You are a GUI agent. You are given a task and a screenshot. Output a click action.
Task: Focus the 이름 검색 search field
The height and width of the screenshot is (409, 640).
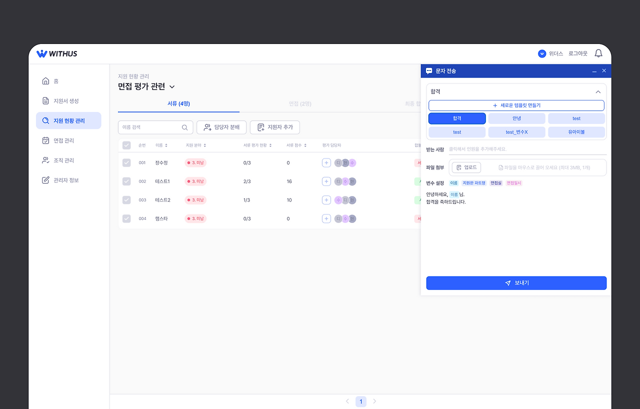coord(155,127)
